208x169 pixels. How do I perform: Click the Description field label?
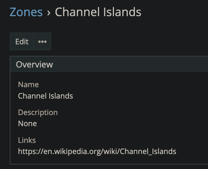click(38, 112)
